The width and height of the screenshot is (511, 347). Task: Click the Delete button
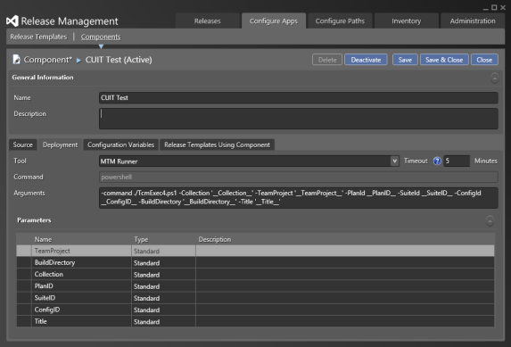(x=327, y=60)
